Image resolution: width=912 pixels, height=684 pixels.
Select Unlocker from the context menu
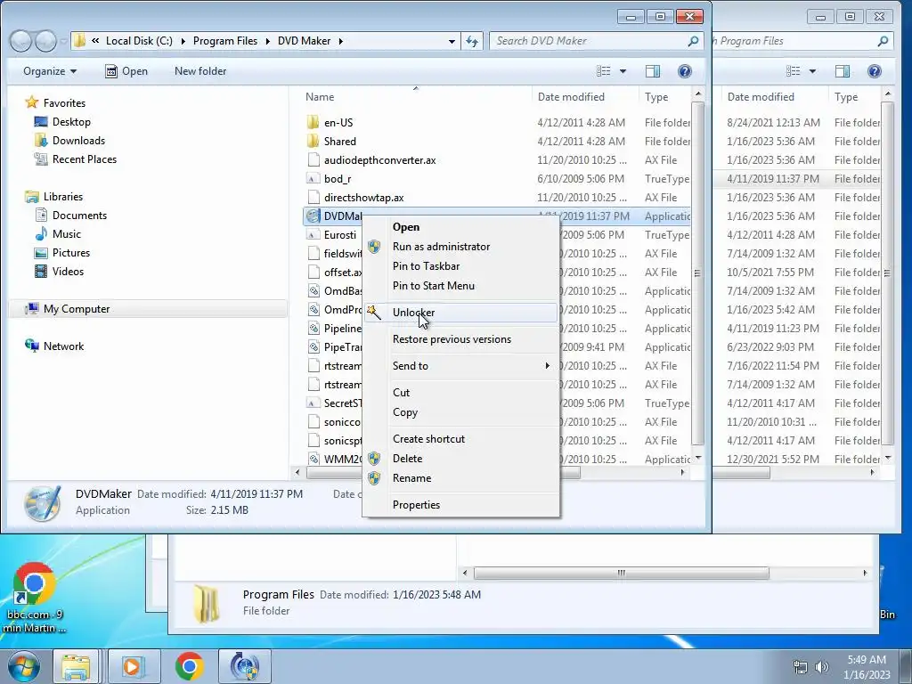coord(460,313)
